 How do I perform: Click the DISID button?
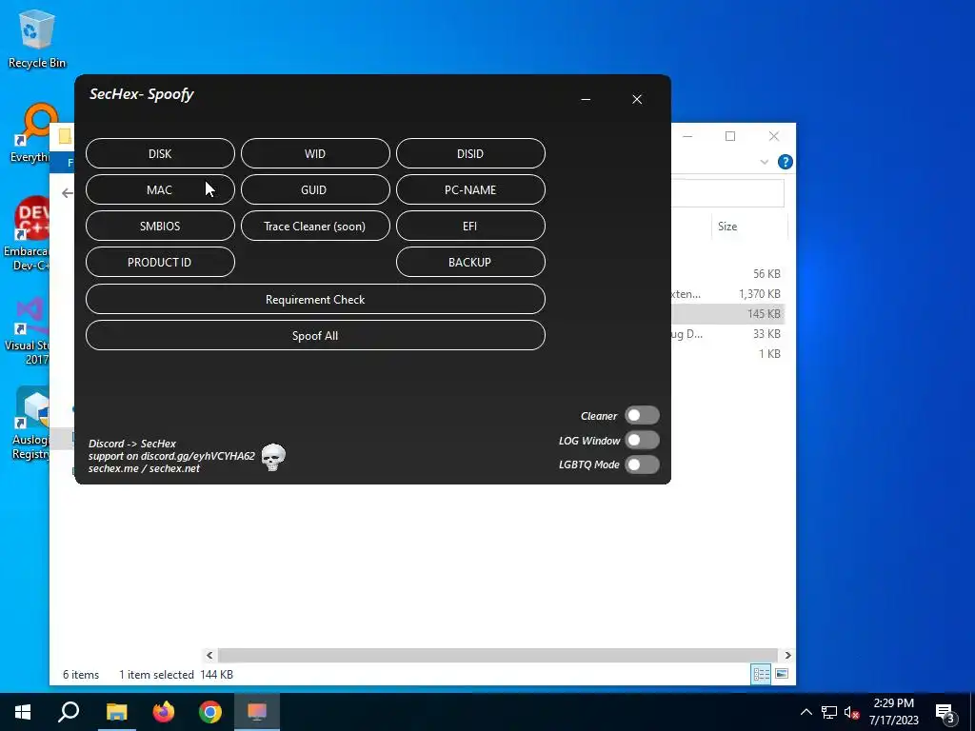[470, 153]
